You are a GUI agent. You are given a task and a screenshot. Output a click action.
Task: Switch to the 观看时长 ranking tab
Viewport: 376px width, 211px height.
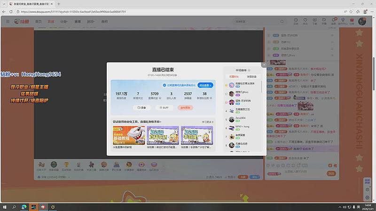click(234, 76)
